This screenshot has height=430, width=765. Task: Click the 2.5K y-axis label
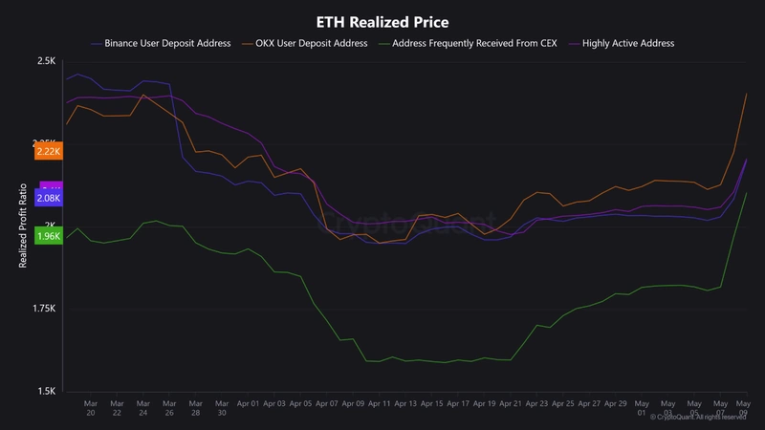(x=47, y=61)
